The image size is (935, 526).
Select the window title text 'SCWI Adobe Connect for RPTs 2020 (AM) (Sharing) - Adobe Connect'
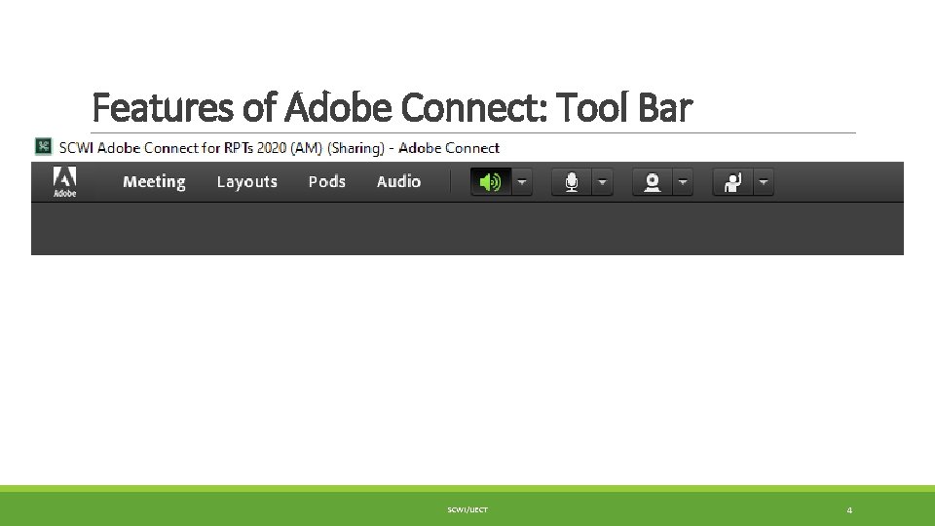tap(280, 148)
